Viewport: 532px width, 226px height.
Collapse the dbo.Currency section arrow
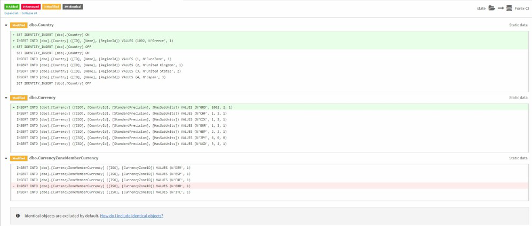[x=6, y=98]
